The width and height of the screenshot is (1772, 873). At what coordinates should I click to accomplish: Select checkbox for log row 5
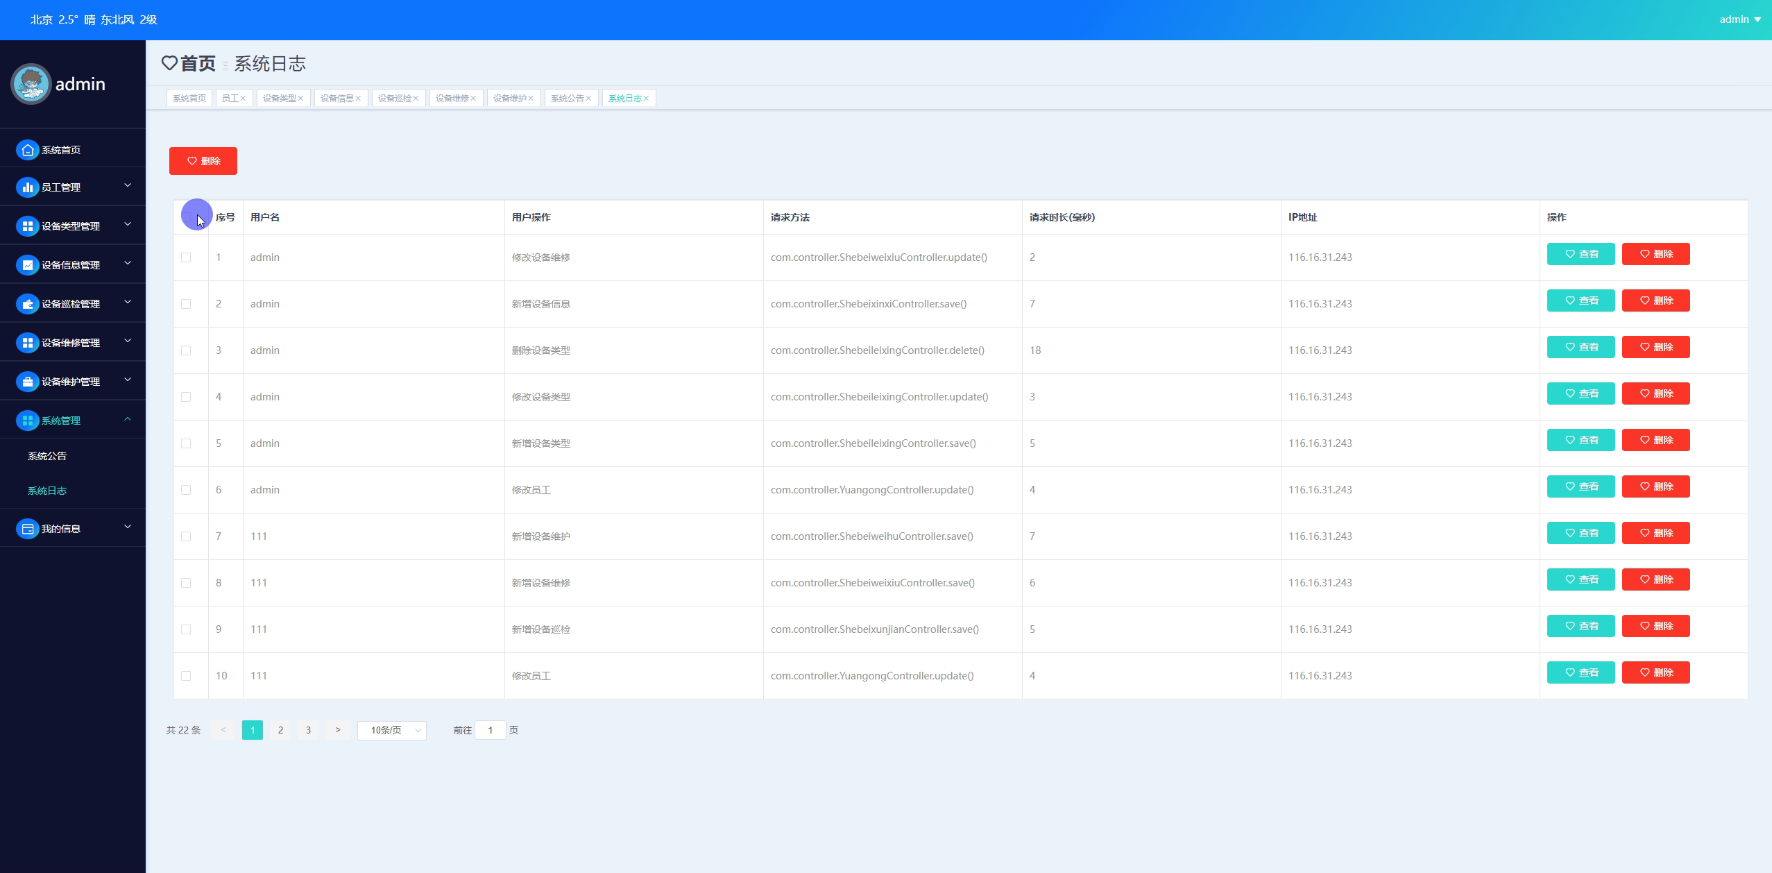[186, 443]
